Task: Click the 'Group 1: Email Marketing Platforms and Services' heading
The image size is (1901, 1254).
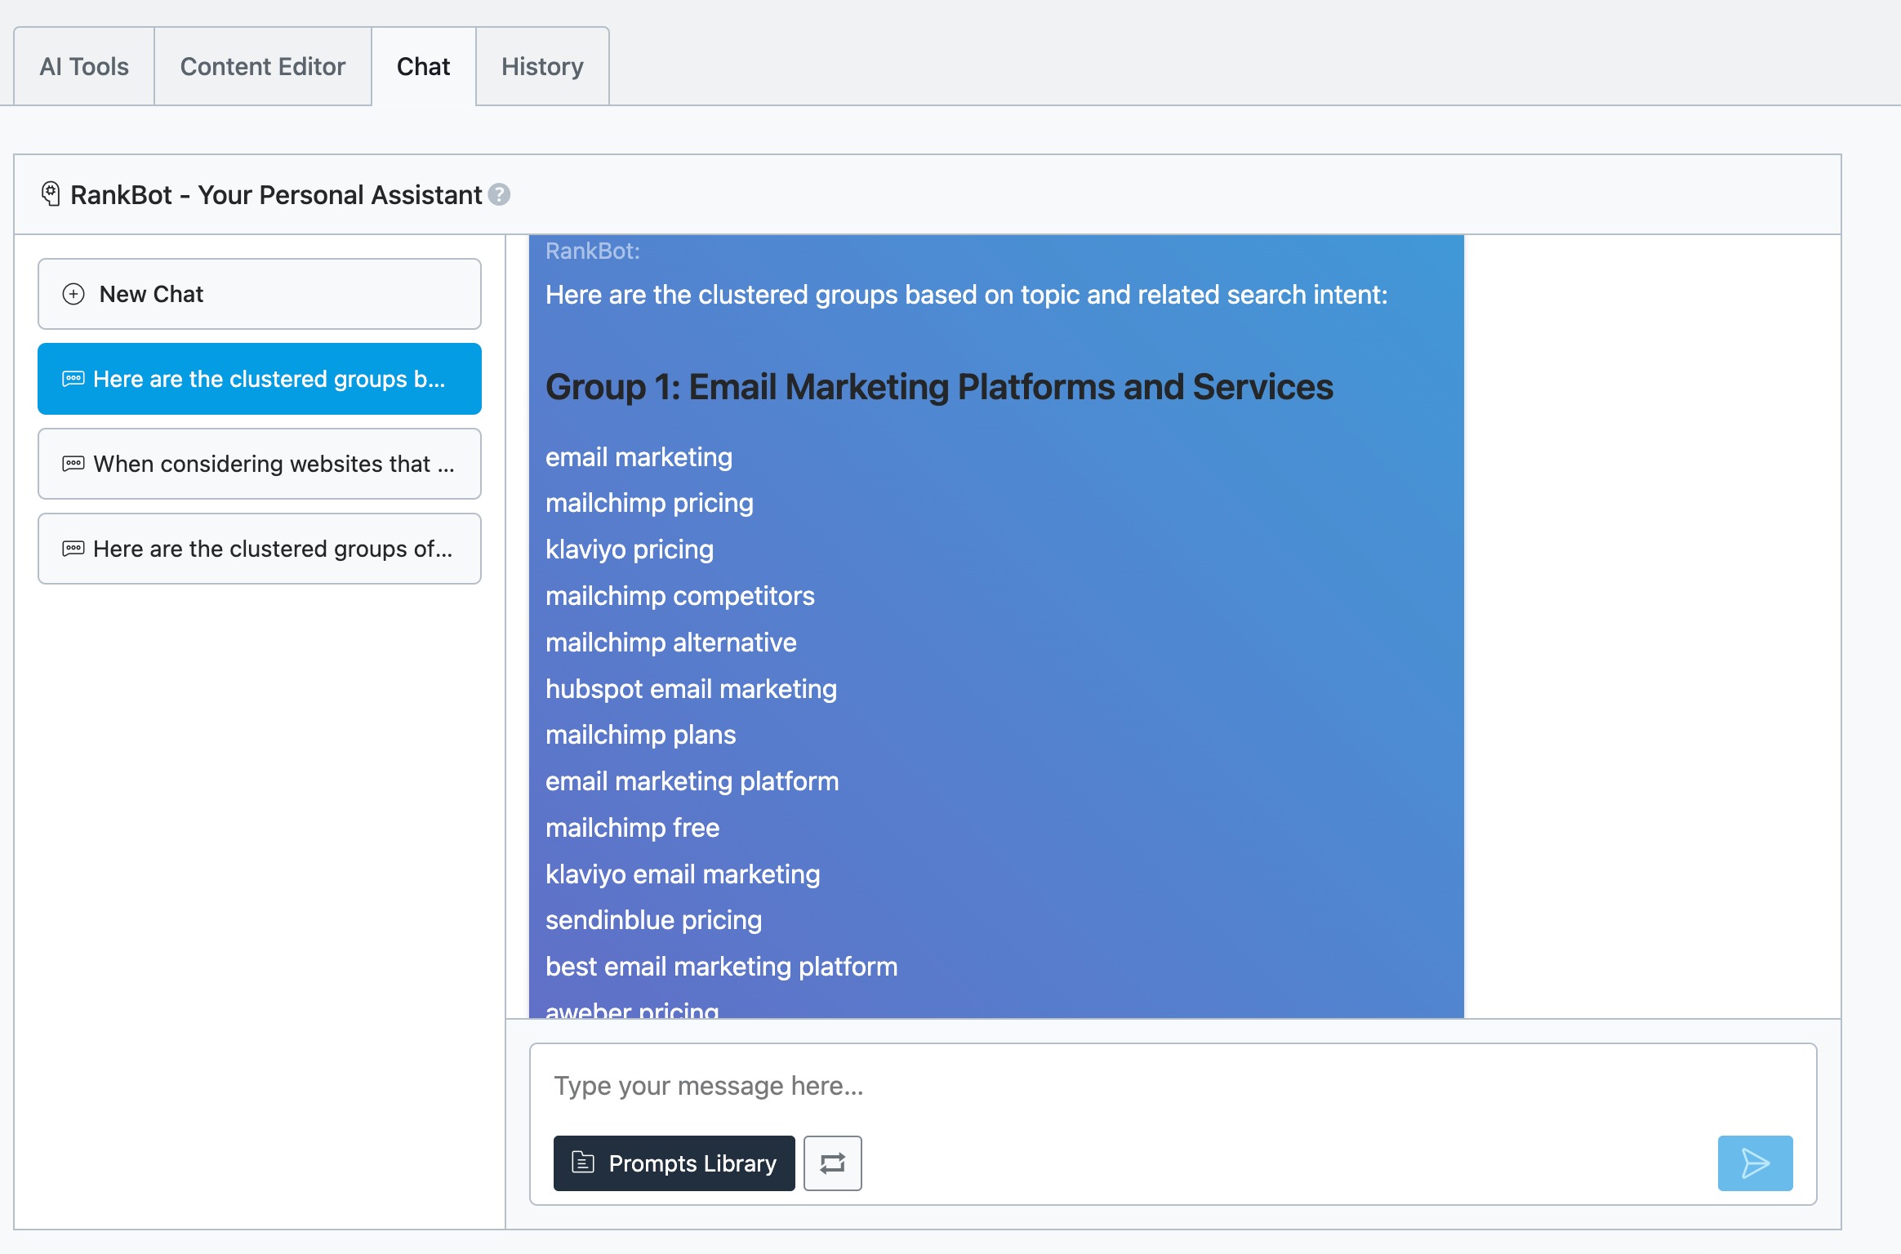Action: (939, 387)
